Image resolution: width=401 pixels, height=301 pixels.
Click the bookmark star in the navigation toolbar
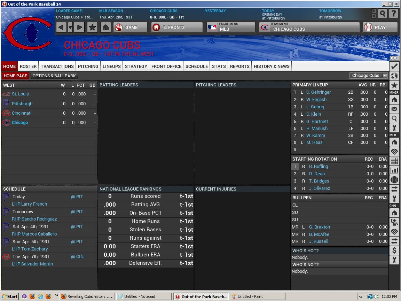pos(92,27)
